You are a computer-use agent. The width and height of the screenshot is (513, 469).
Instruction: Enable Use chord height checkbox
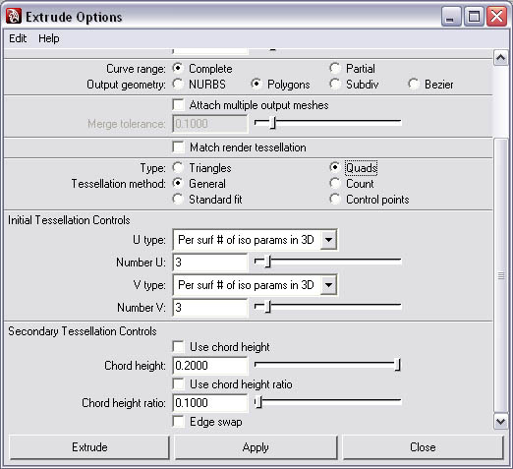click(179, 347)
